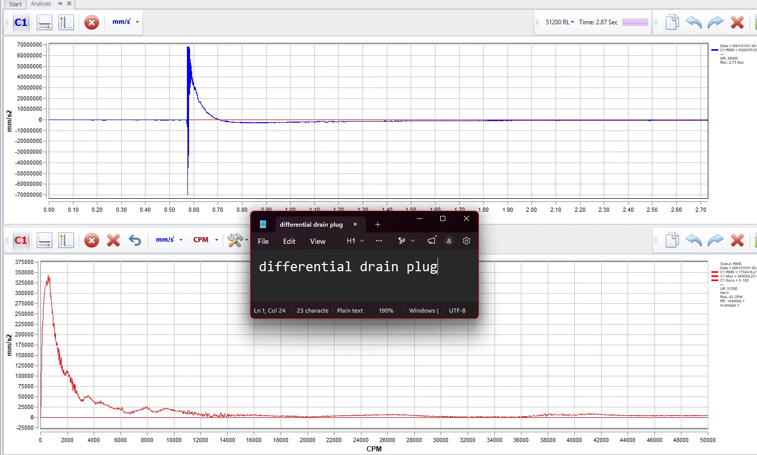Click 'Windows (' line ending in status bar

tap(424, 311)
